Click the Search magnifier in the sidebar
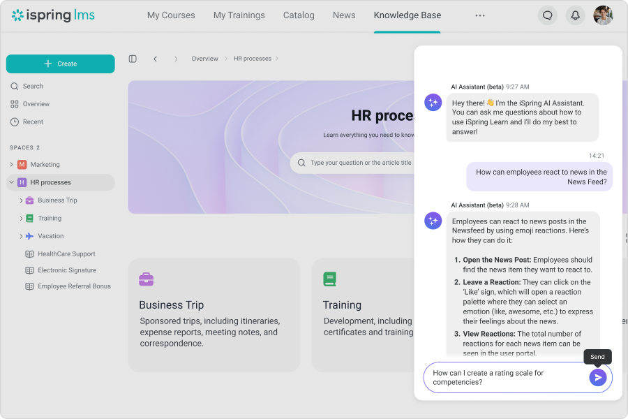 15,86
